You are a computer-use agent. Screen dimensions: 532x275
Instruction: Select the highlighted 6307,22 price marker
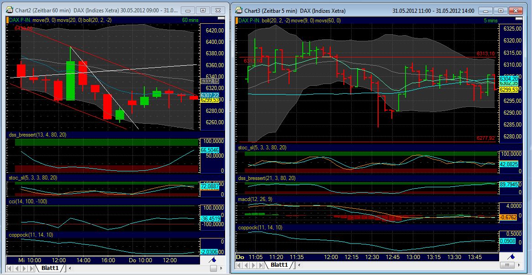(x=211, y=96)
